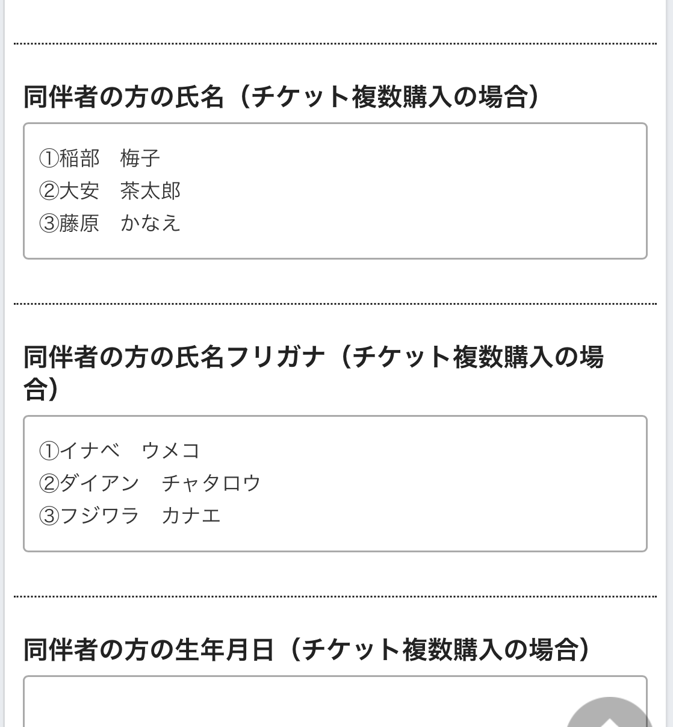Click the 同伴者の方の氏名 heading label
This screenshot has height=727, width=673.
(x=124, y=96)
